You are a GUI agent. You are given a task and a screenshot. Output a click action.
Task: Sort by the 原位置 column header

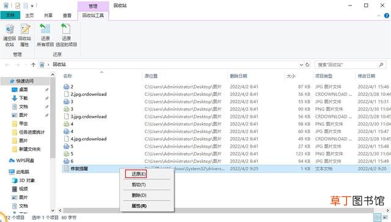click(x=151, y=76)
